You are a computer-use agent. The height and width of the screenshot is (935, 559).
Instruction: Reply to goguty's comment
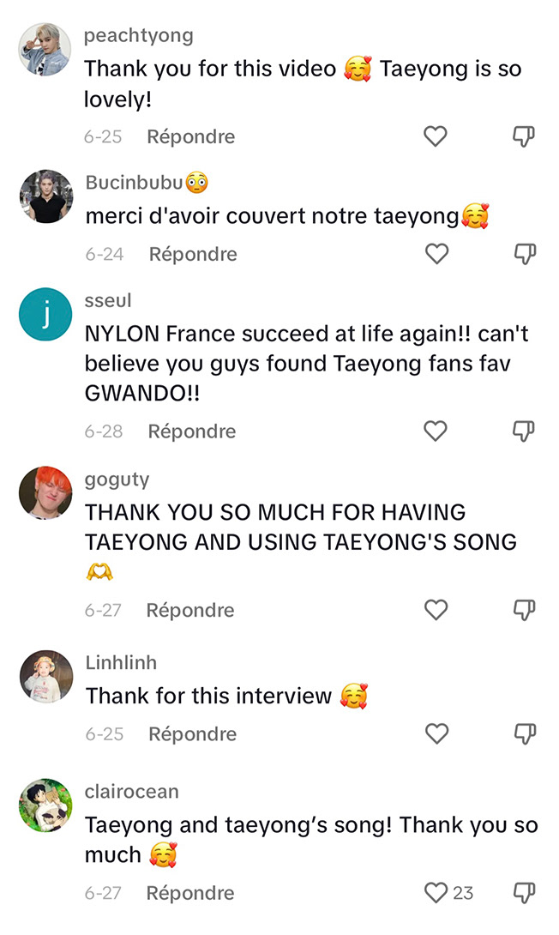190,610
